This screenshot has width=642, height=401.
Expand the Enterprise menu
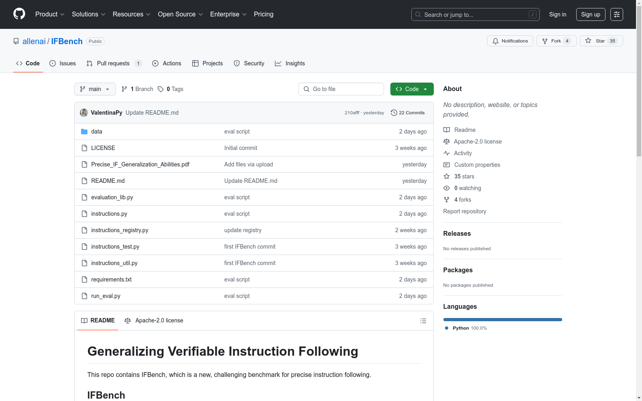[228, 14]
